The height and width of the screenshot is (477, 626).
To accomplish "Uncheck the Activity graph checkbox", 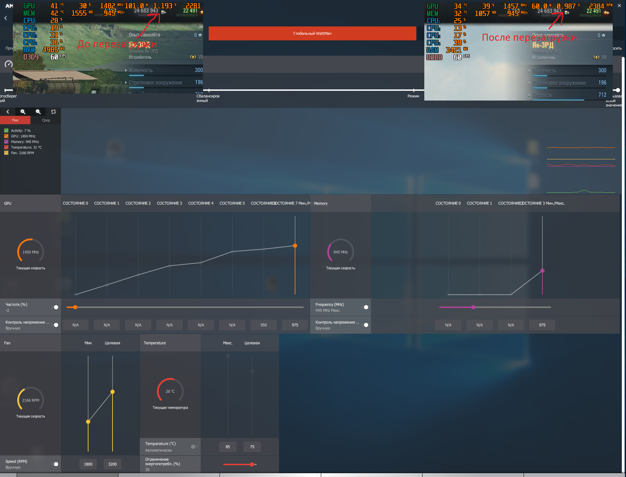I will 6,130.
